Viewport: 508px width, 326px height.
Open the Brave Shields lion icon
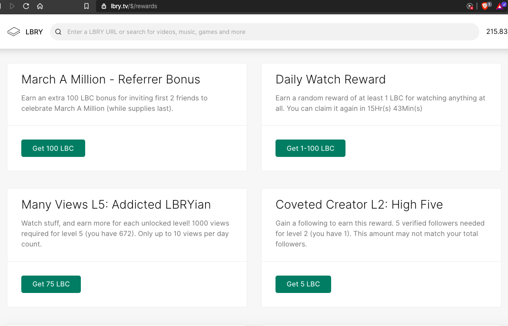485,6
